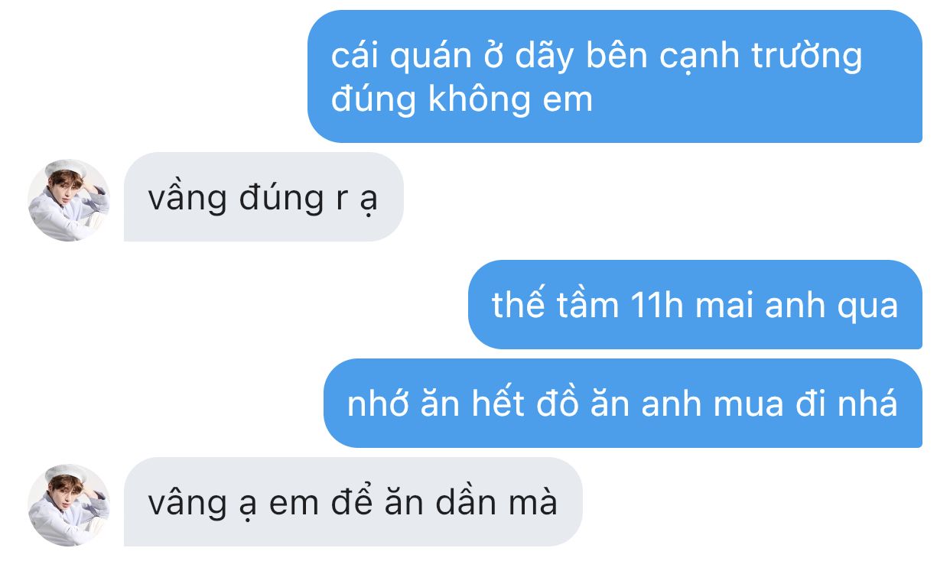Click the "nhớ ăn hết đồ ăn anh mua đi nhá" bubble
Viewport: 950px width, 574px height.
tap(623, 404)
